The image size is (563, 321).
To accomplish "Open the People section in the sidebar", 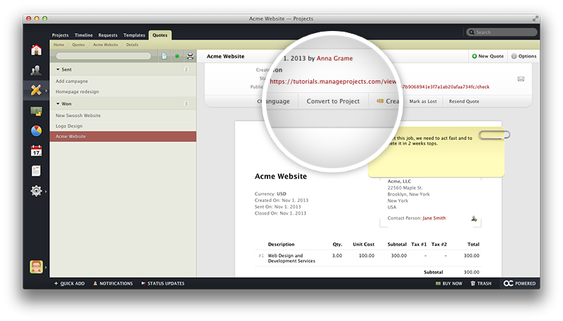I will pos(35,70).
